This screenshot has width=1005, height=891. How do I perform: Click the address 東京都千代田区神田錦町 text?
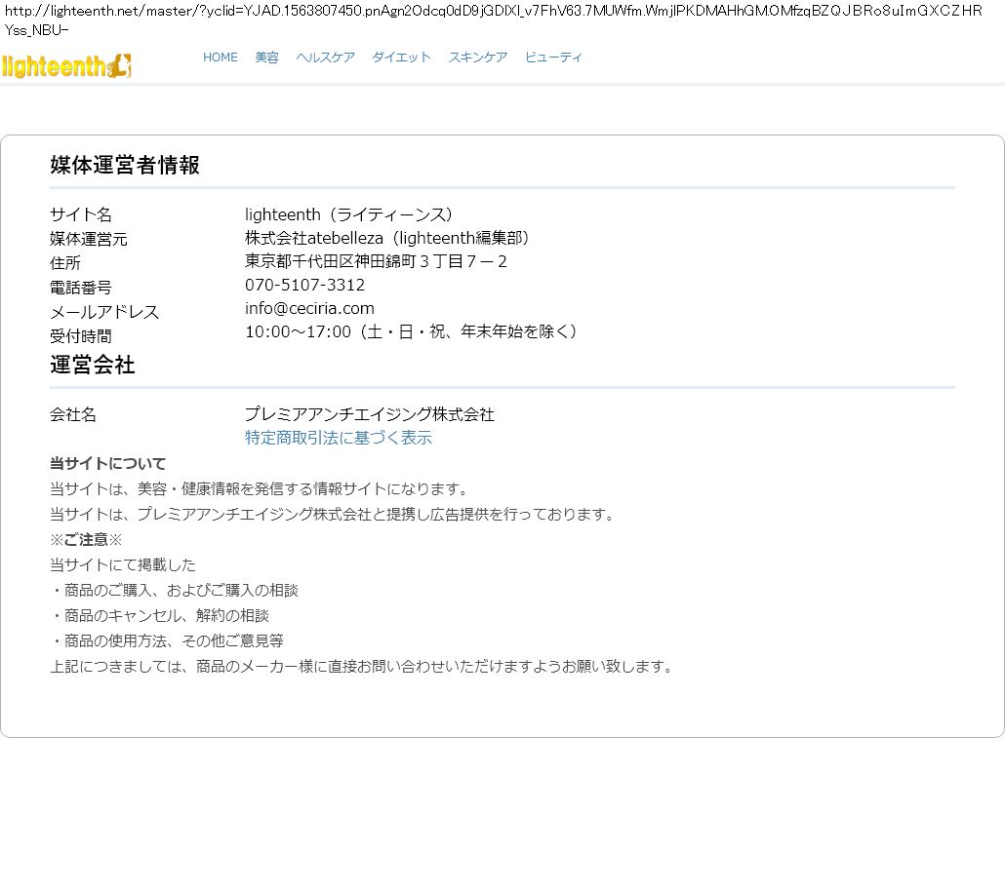(x=376, y=262)
